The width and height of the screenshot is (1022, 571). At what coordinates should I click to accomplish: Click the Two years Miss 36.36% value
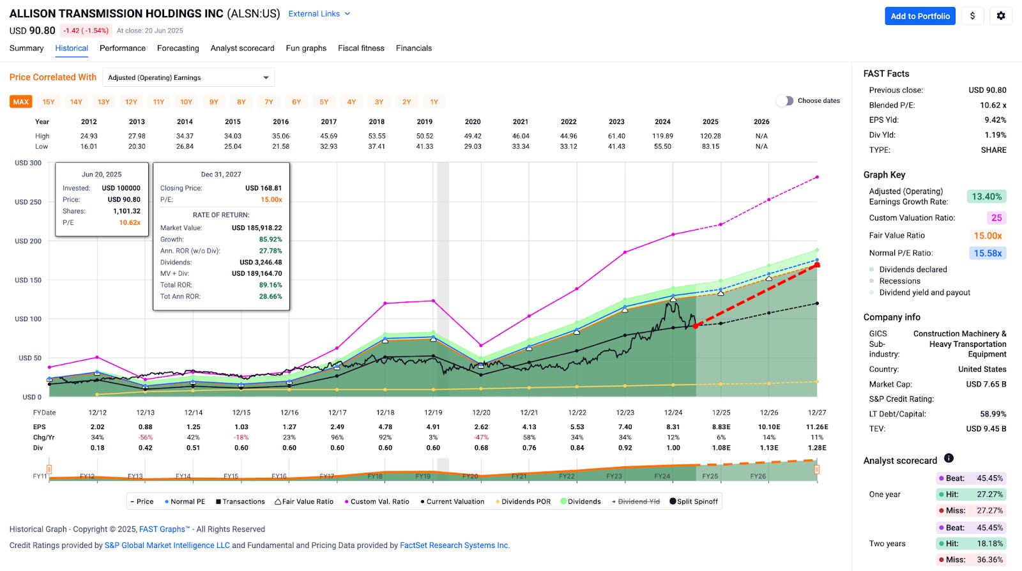click(x=989, y=560)
